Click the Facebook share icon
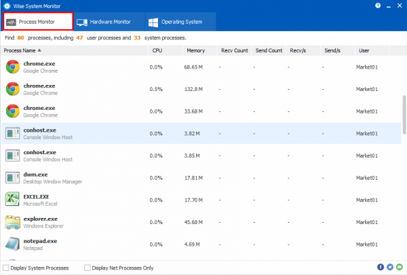Screen dimensions: 407x275 381,268
